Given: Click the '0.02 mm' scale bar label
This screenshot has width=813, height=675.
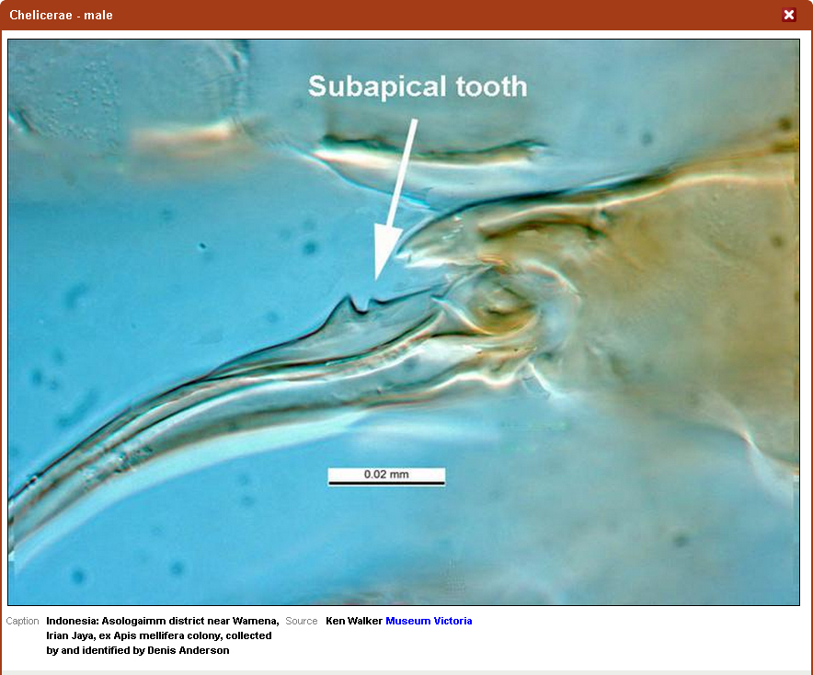Looking at the screenshot, I should coord(386,475).
